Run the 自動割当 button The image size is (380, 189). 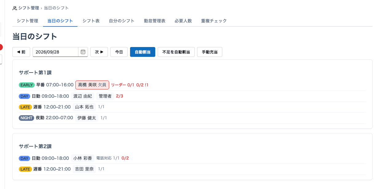coord(143,52)
